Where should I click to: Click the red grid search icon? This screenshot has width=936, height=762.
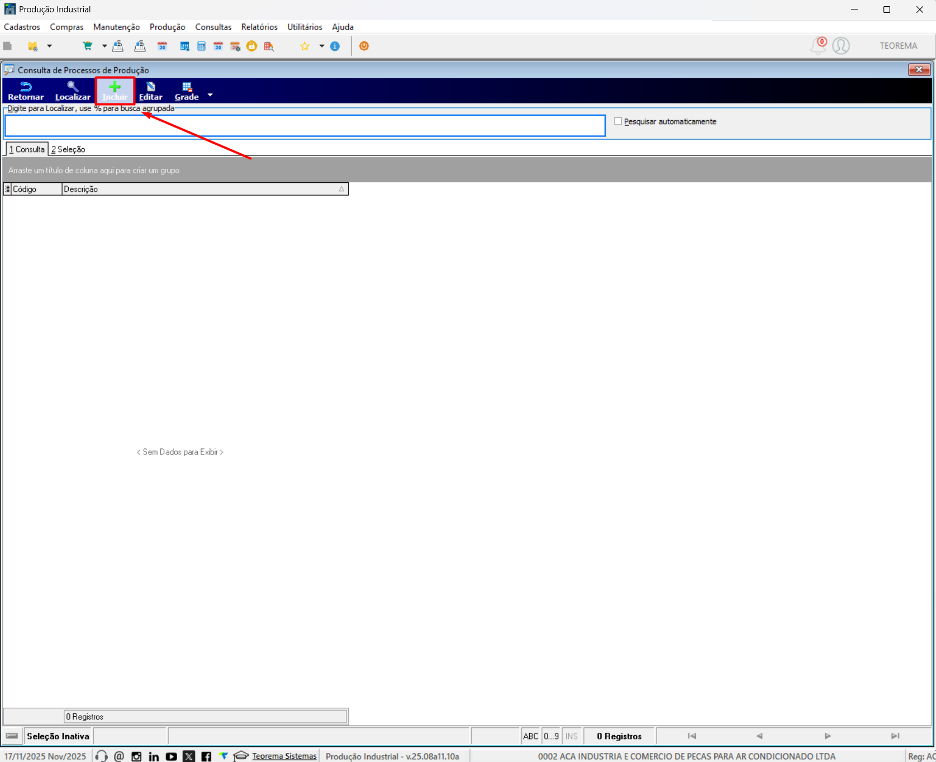269,46
